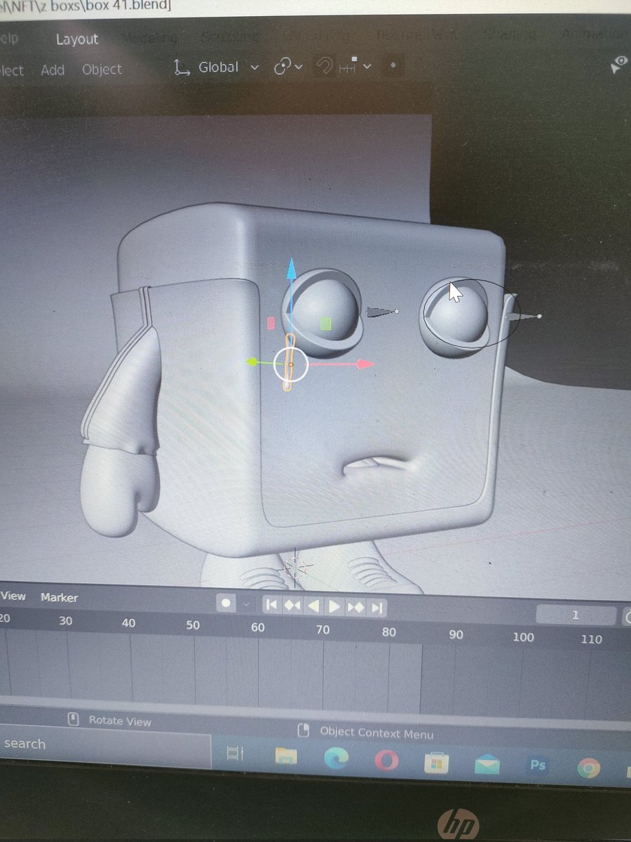Click the transform orientation axes icon
Screen dimensions: 631x842
click(182, 68)
